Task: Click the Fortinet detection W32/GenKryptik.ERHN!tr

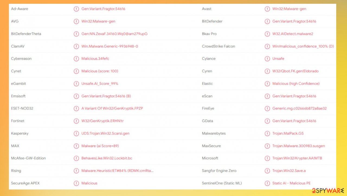Action: (x=102, y=121)
